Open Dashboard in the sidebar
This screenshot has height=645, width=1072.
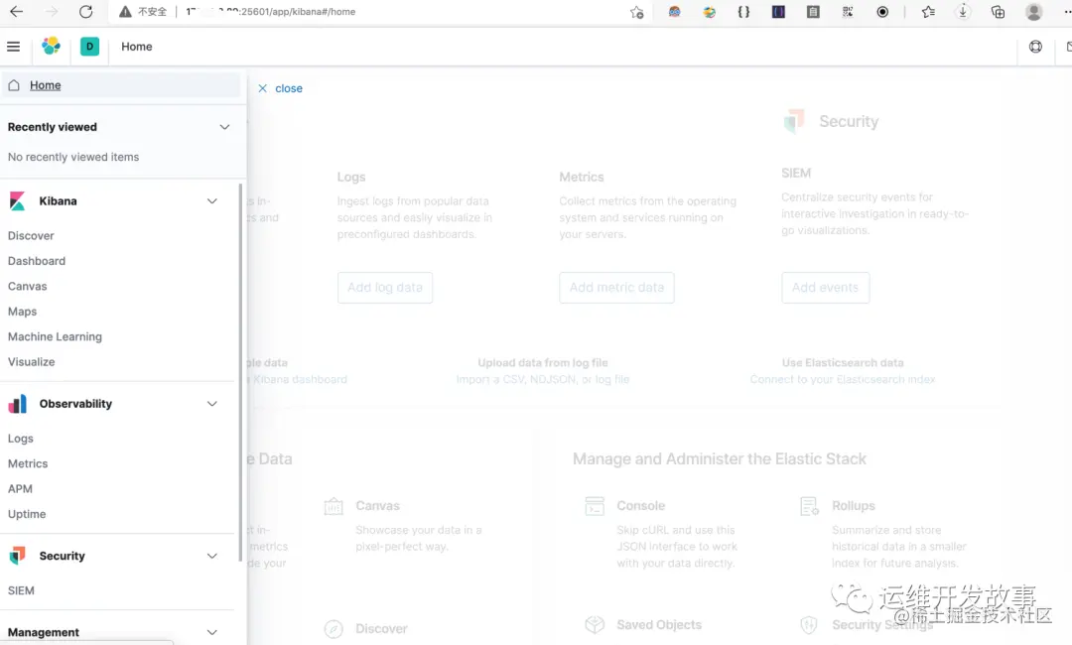tap(37, 261)
